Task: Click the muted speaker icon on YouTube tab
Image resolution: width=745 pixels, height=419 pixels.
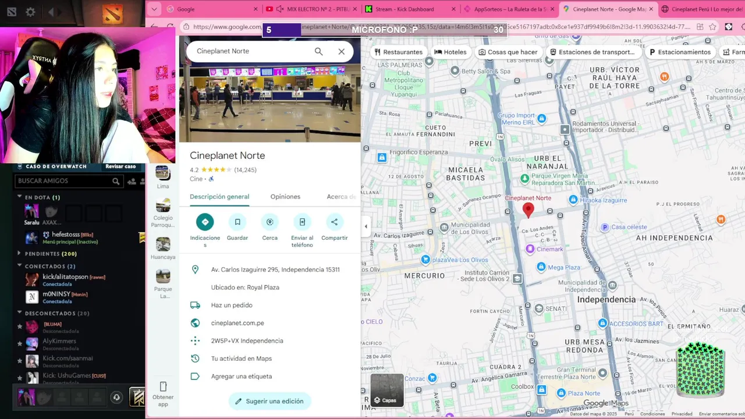Action: click(279, 9)
